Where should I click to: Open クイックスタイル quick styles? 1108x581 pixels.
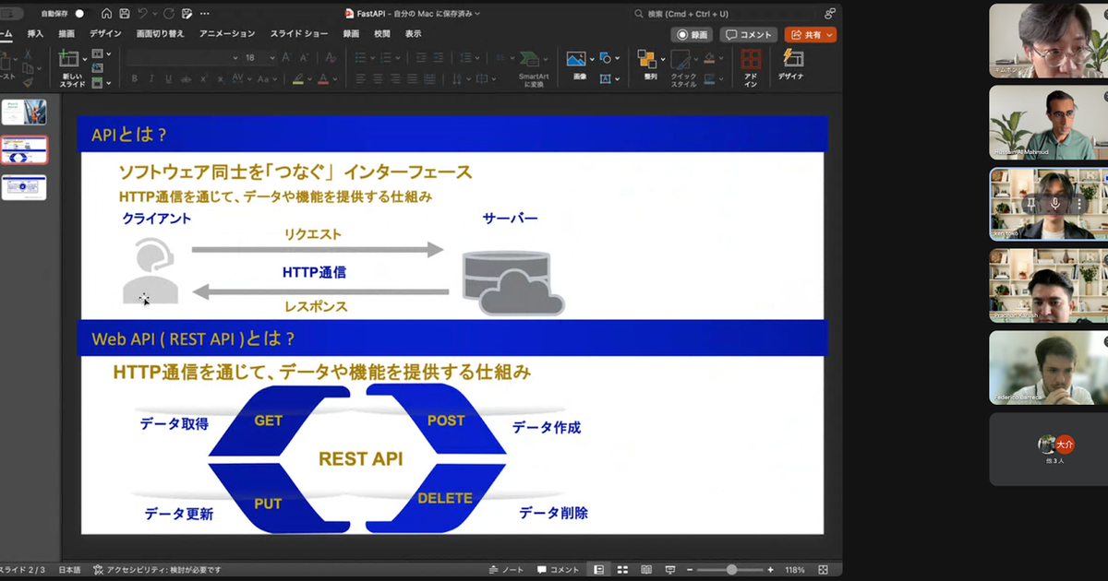[x=684, y=68]
